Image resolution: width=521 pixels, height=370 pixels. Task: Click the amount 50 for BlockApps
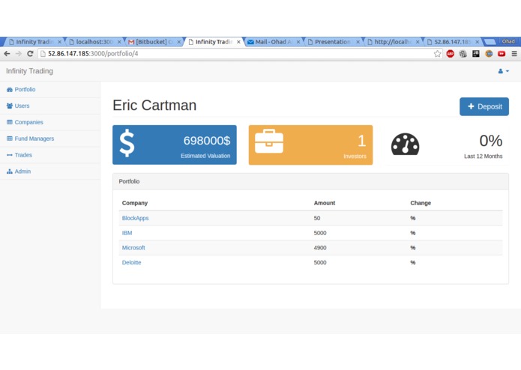(x=317, y=218)
